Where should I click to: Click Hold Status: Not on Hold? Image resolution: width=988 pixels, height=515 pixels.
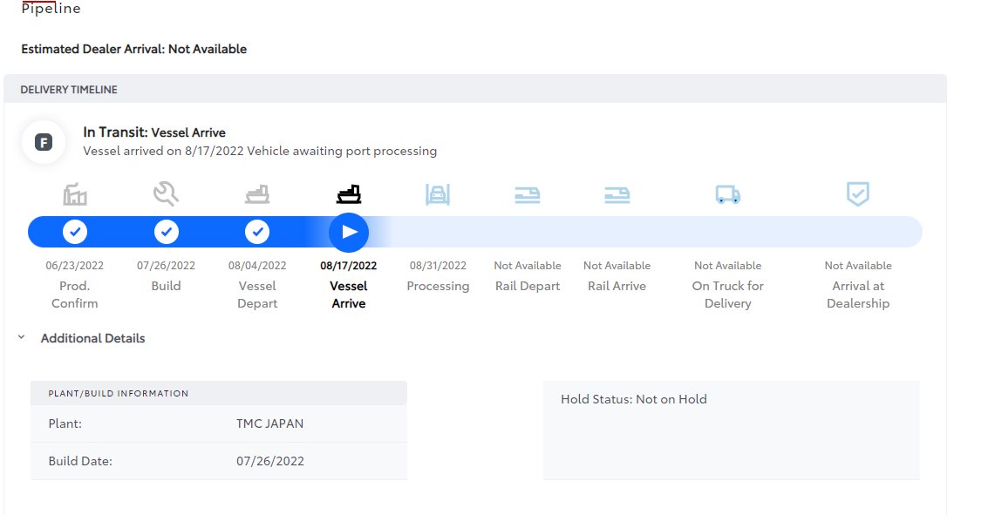[x=634, y=399]
